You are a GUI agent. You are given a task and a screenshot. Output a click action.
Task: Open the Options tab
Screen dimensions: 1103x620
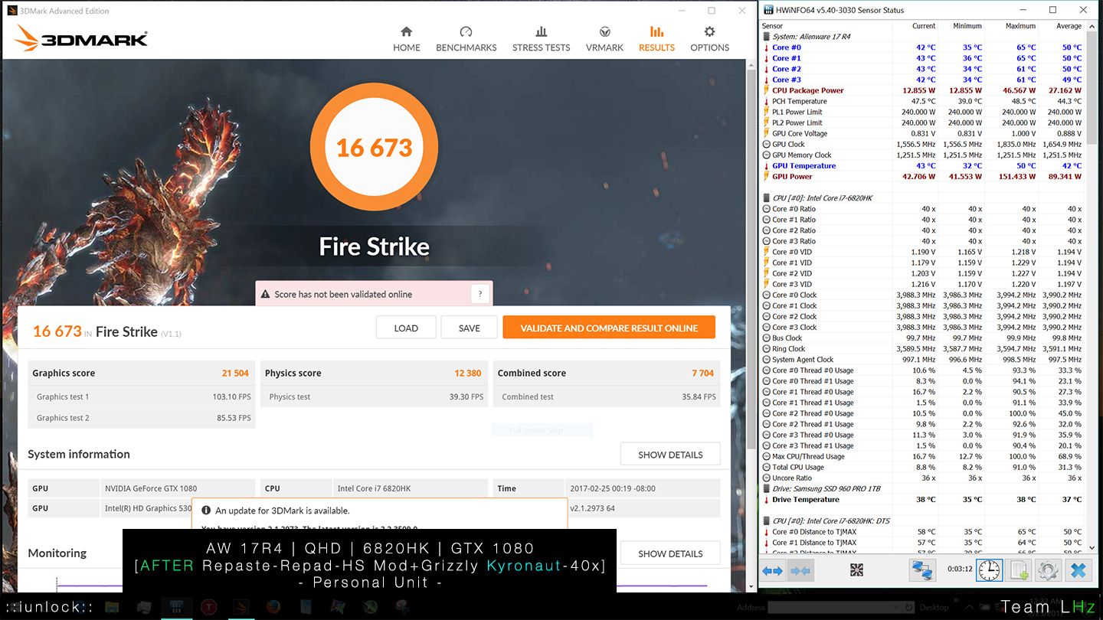[x=709, y=38]
